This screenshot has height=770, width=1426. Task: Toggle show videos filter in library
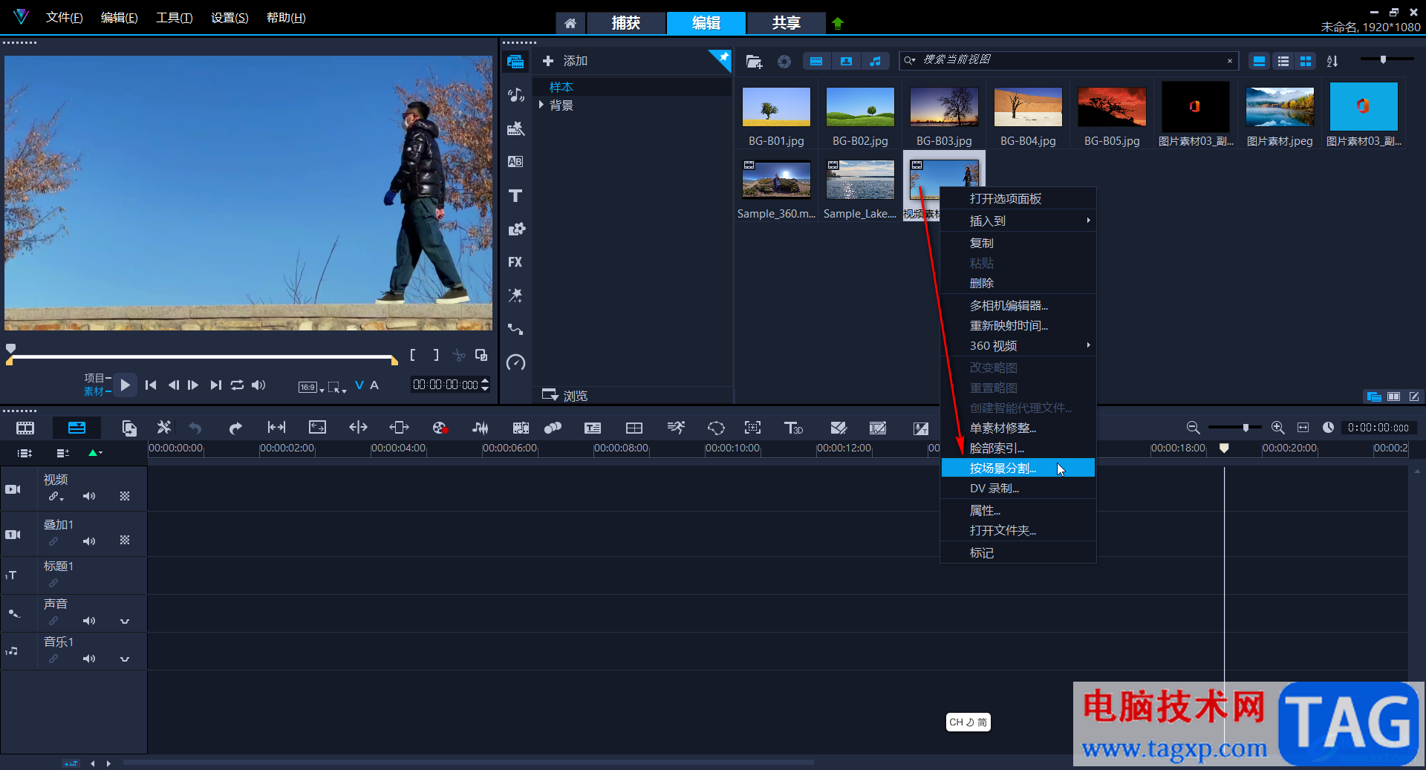tap(816, 62)
